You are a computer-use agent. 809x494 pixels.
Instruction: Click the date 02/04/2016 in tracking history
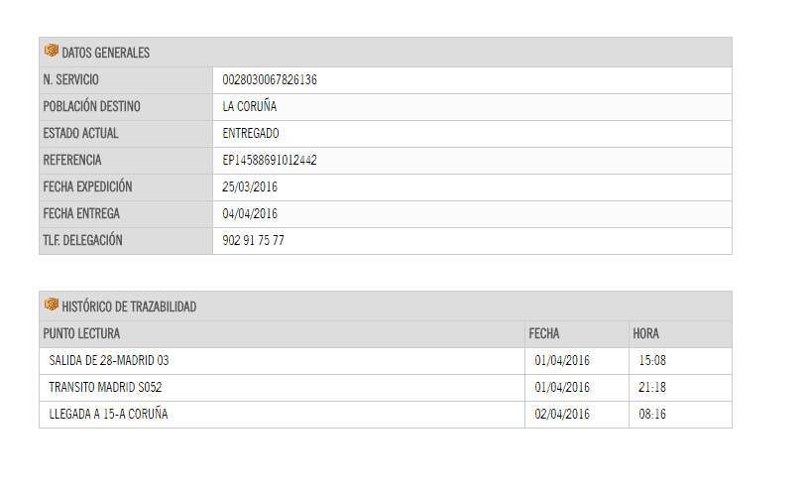pyautogui.click(x=562, y=415)
